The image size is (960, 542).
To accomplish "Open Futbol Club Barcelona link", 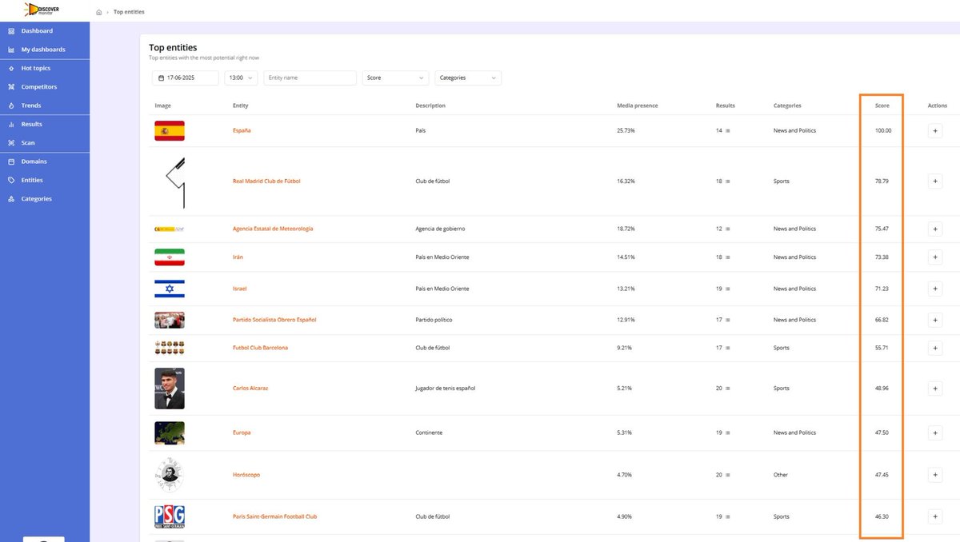I will [x=260, y=348].
